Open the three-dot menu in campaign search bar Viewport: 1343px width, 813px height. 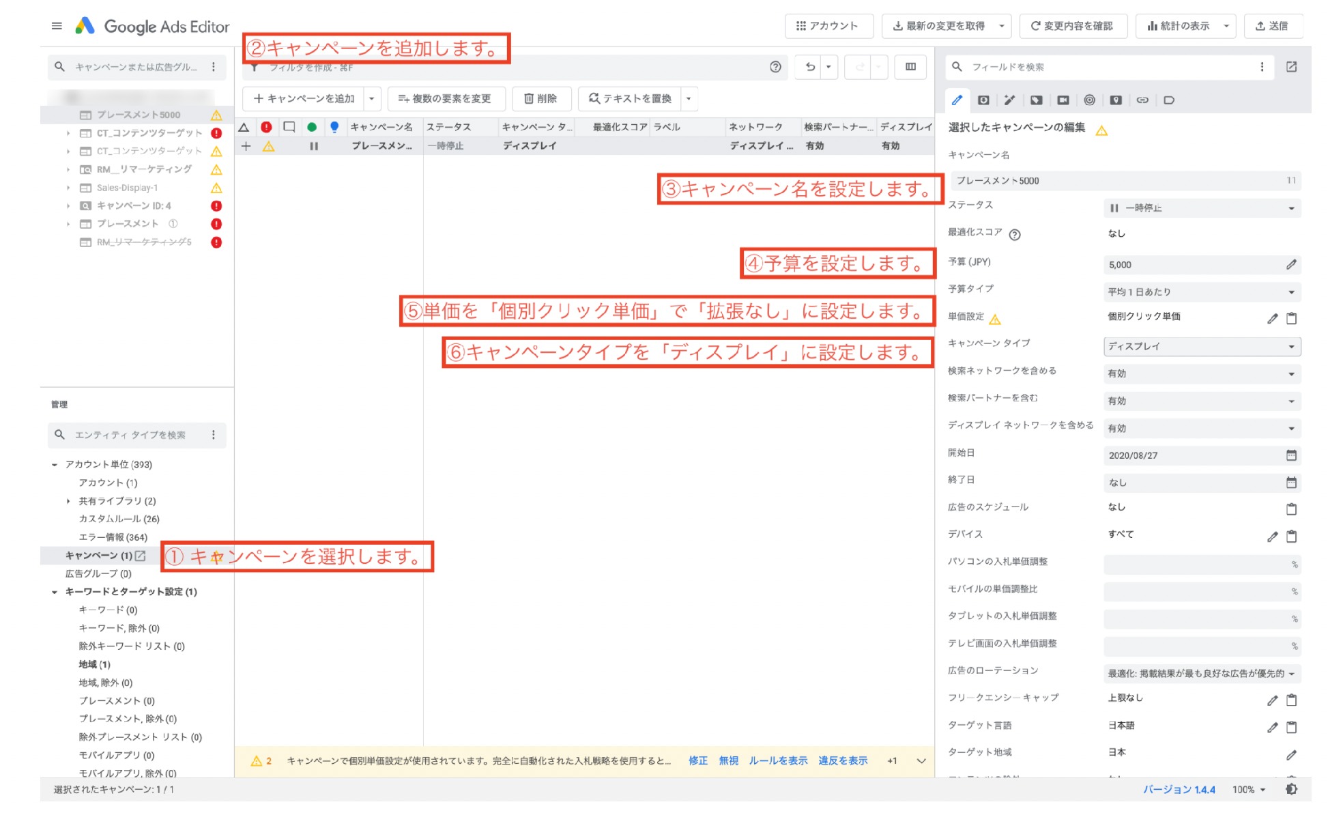(x=214, y=67)
